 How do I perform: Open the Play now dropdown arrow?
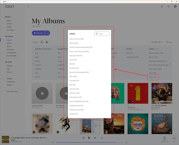point(48,33)
